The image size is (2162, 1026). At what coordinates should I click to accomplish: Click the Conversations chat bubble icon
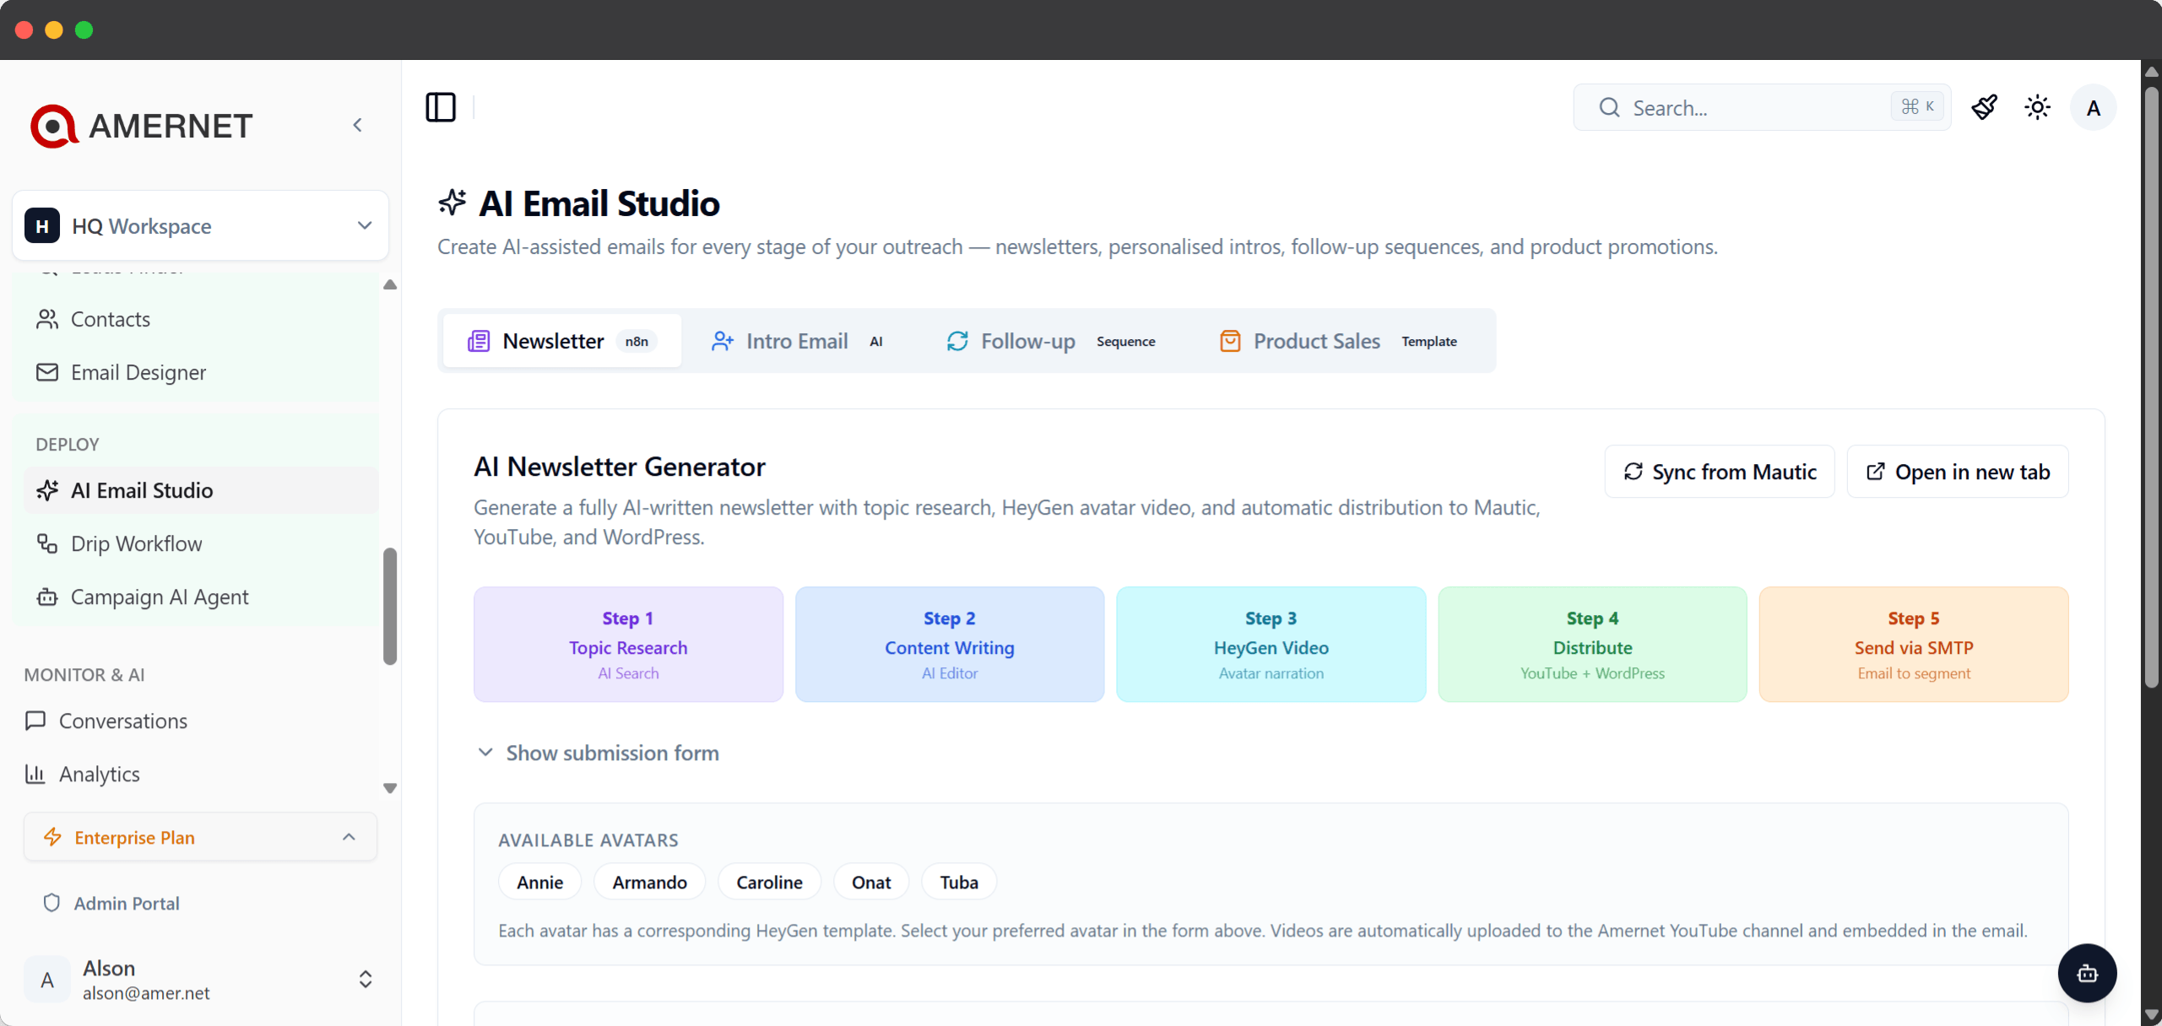coord(35,721)
